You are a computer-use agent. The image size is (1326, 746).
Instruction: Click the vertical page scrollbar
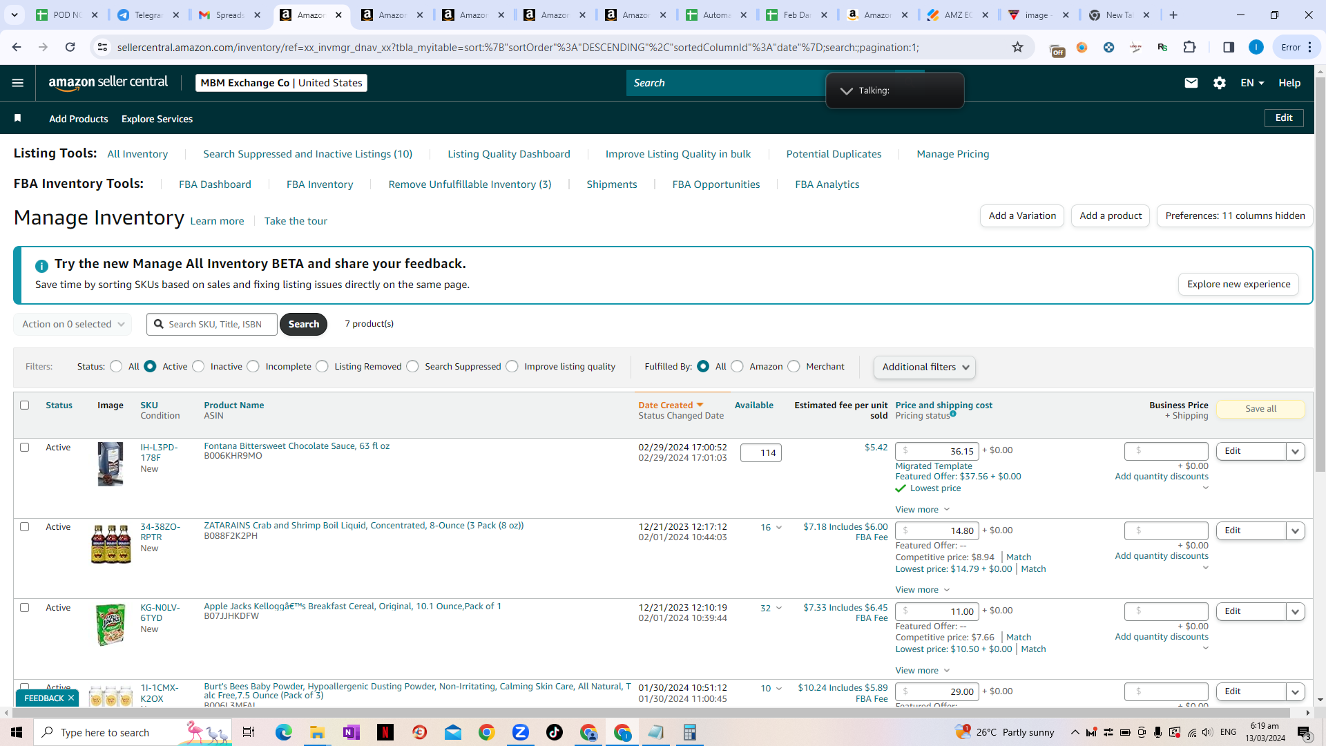[x=1320, y=276]
